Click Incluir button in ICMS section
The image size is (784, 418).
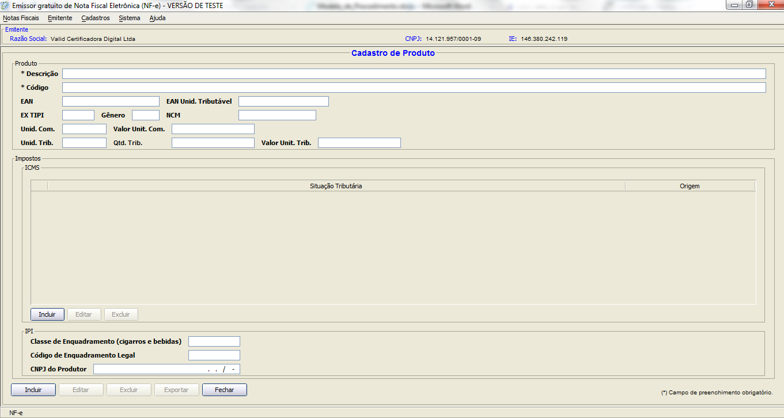47,314
